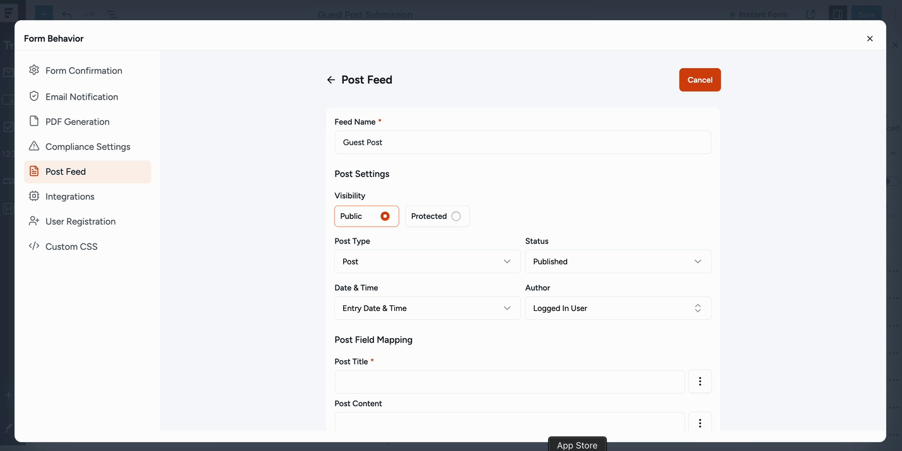This screenshot has height=451, width=902.
Task: Click the User Registration person icon
Action: point(34,221)
